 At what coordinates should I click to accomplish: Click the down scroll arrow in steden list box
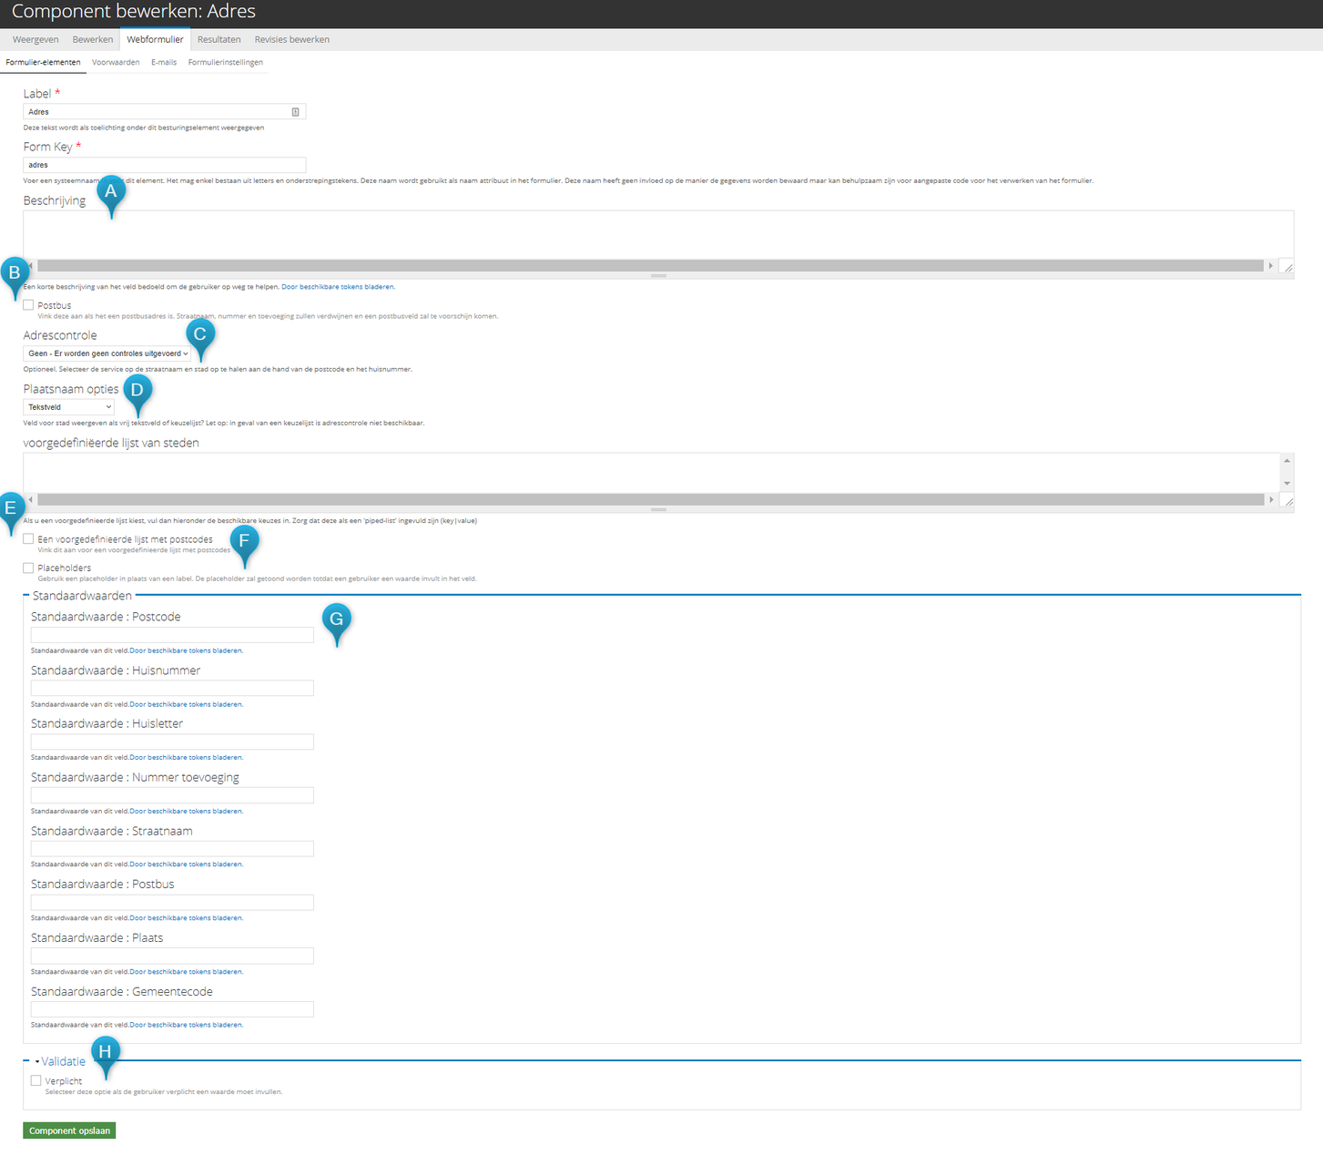coord(1287,484)
